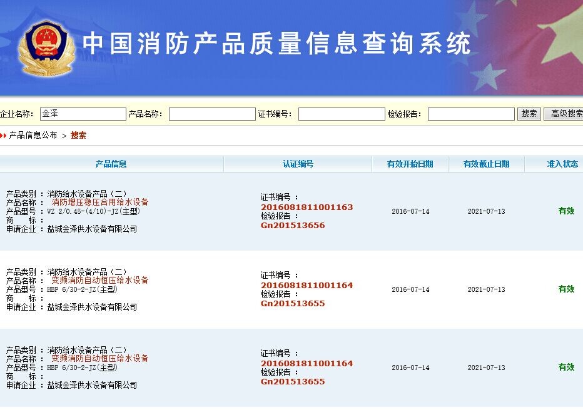The image size is (583, 420).
Task: Click the 证书编号 search label
Action: click(x=275, y=114)
